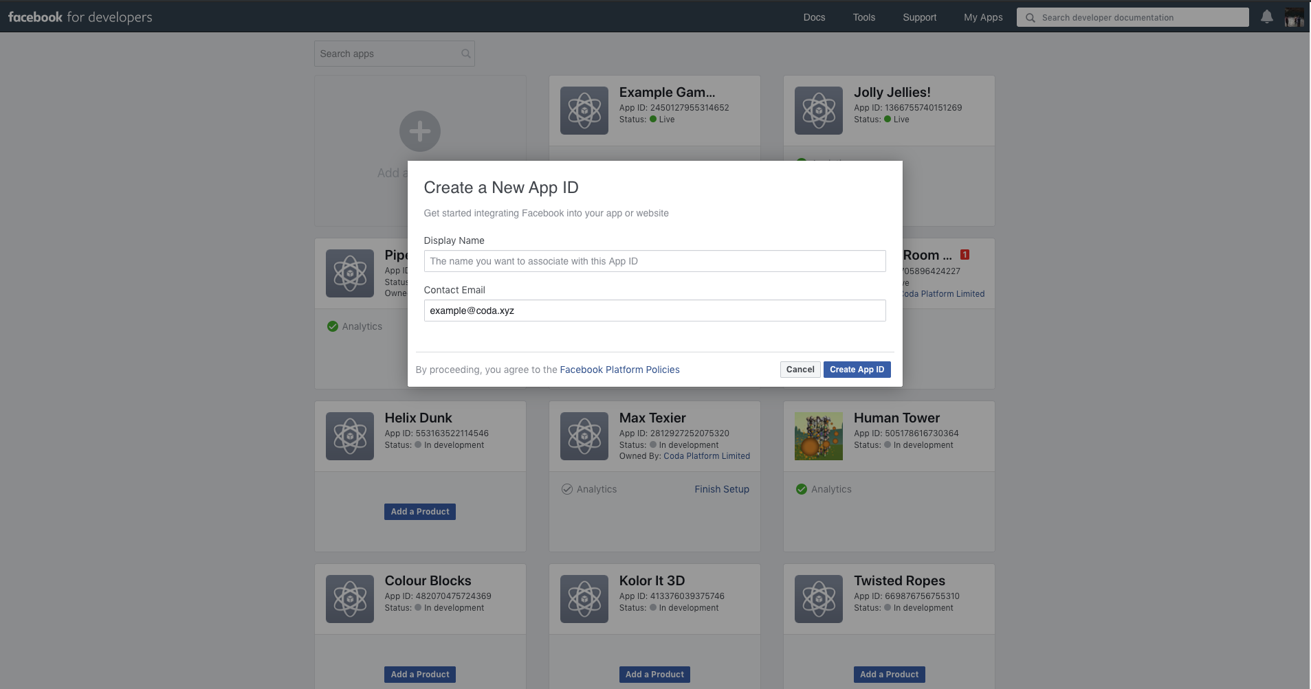
Task: Focus the Display Name field
Action: tap(654, 261)
